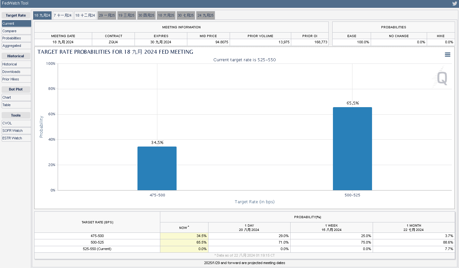Open the 30 七月25 meeting tab
This screenshot has height=268, width=459.
pyautogui.click(x=186, y=15)
